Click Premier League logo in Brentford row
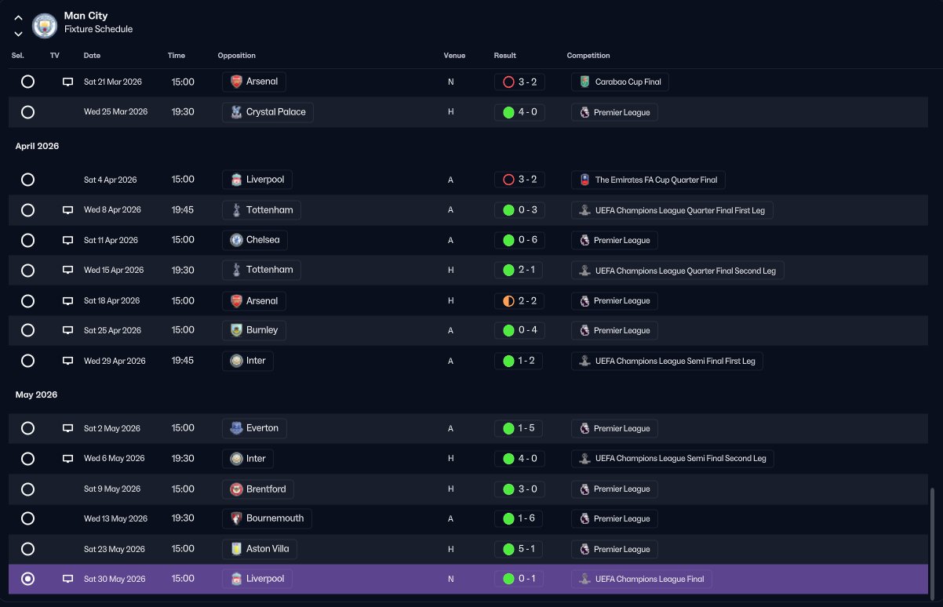 point(584,489)
